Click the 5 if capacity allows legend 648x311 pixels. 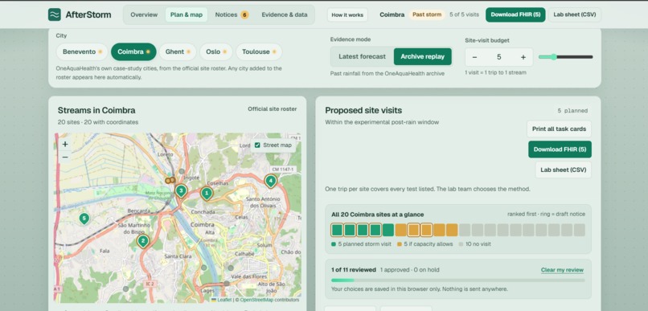pos(424,244)
